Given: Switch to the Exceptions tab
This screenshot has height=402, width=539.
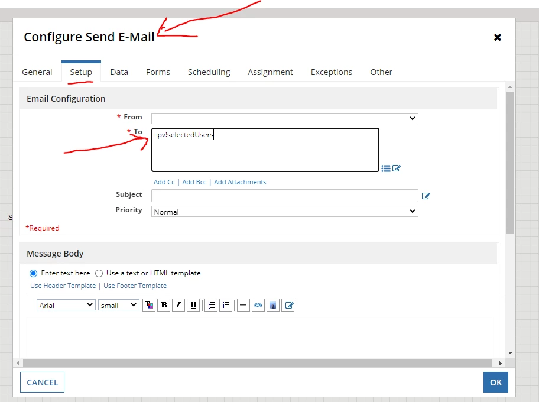Looking at the screenshot, I should pyautogui.click(x=332, y=72).
